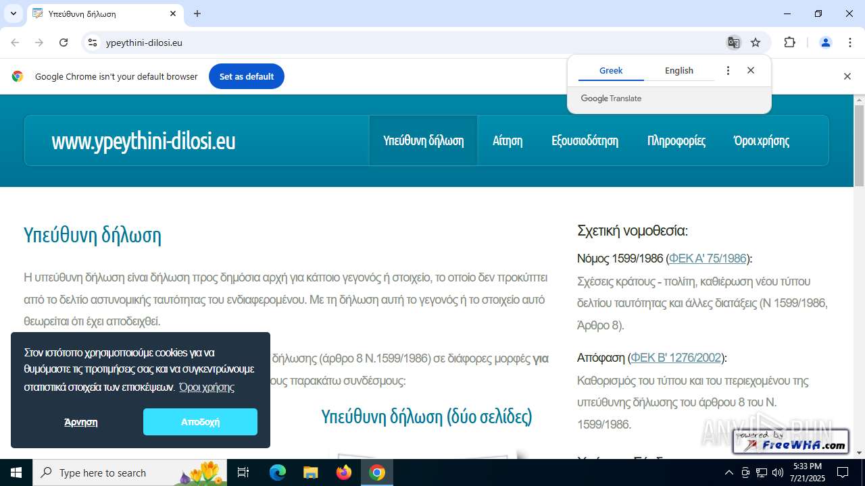The image size is (865, 486).
Task: Close the Υπεύθυνη δήλωση browser tab
Action: (x=173, y=13)
